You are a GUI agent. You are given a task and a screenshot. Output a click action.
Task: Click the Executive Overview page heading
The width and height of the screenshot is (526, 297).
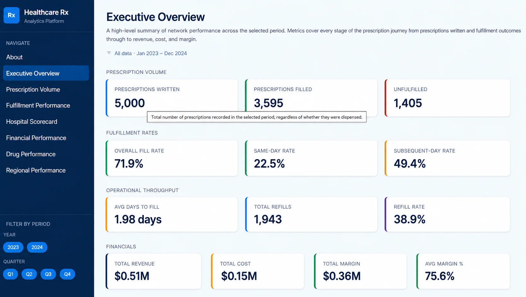click(156, 17)
